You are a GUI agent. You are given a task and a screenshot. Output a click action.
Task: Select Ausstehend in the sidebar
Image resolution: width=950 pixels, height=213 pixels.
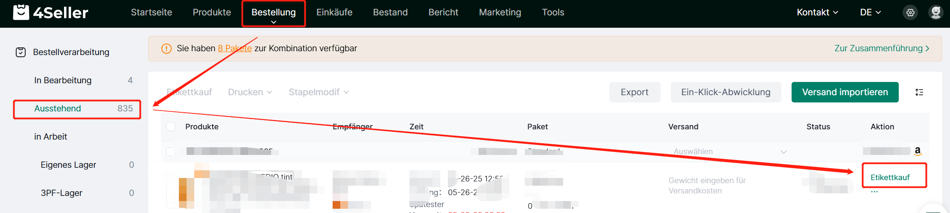(x=77, y=109)
